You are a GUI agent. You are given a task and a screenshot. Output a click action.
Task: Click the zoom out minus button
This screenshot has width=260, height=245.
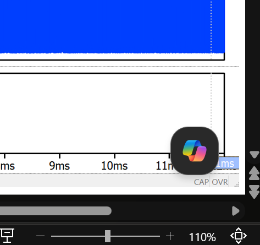click(x=41, y=236)
